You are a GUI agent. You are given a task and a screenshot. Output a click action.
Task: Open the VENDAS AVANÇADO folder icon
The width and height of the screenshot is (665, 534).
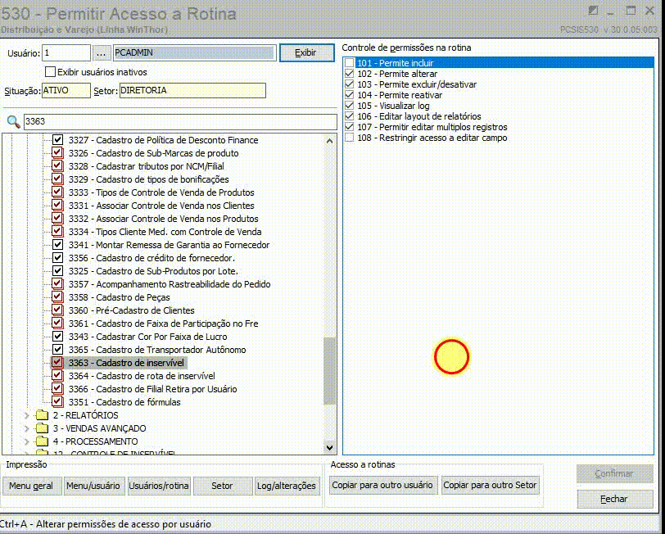click(42, 428)
